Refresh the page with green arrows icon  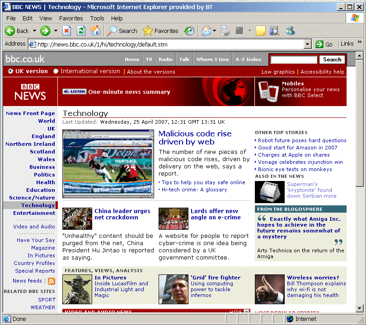[81, 31]
